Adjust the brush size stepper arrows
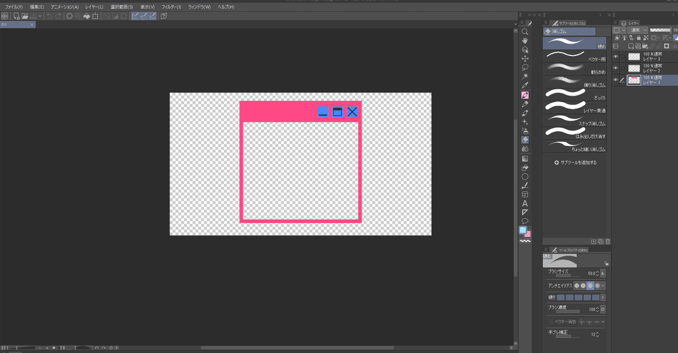 point(597,273)
